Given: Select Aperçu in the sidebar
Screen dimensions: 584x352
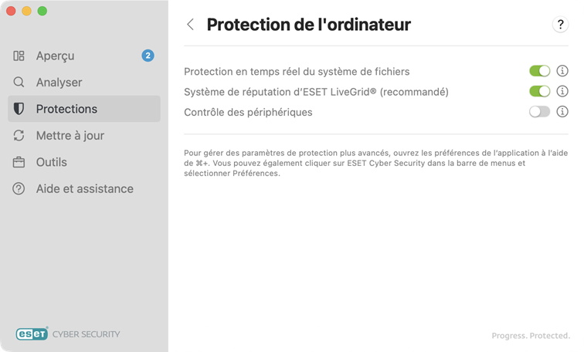Looking at the screenshot, I should click(55, 56).
